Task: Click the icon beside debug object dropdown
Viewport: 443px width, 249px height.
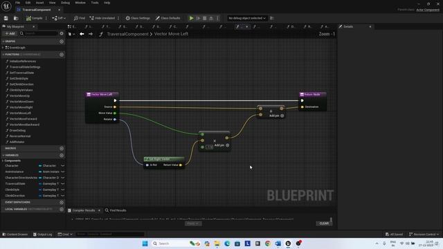Action: (x=272, y=18)
